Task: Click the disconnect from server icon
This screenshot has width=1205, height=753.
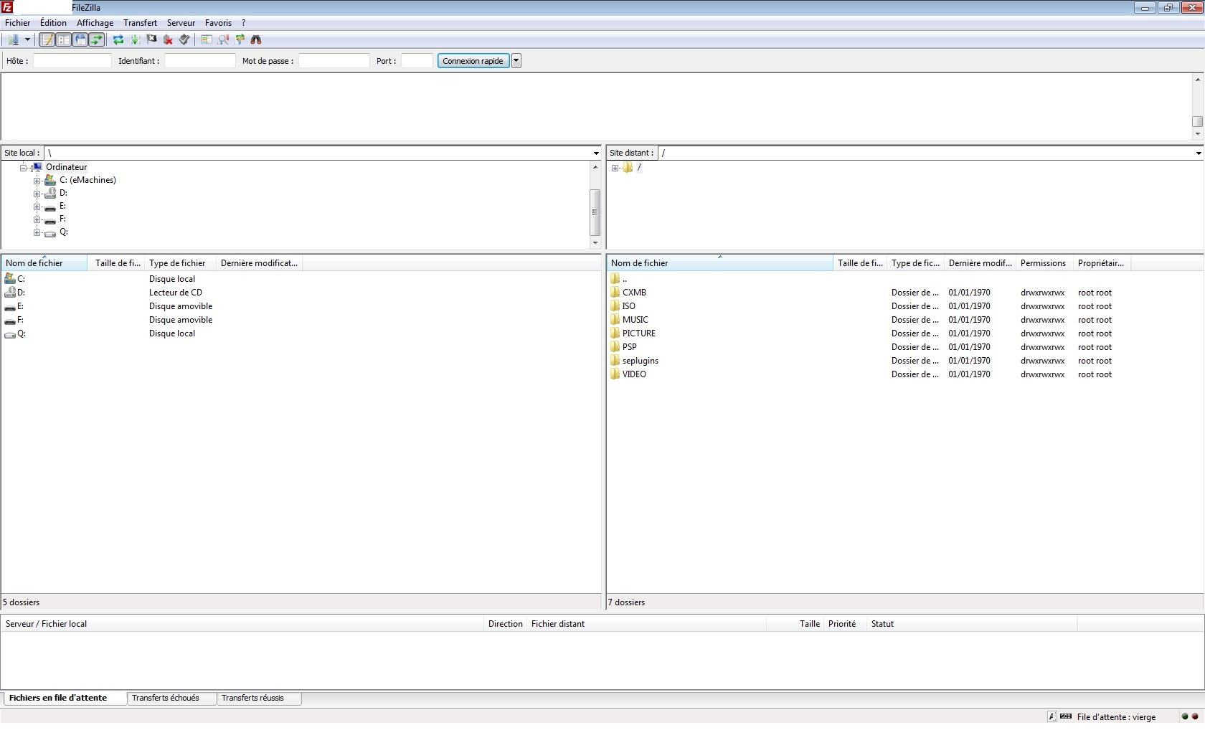Action: 168,40
